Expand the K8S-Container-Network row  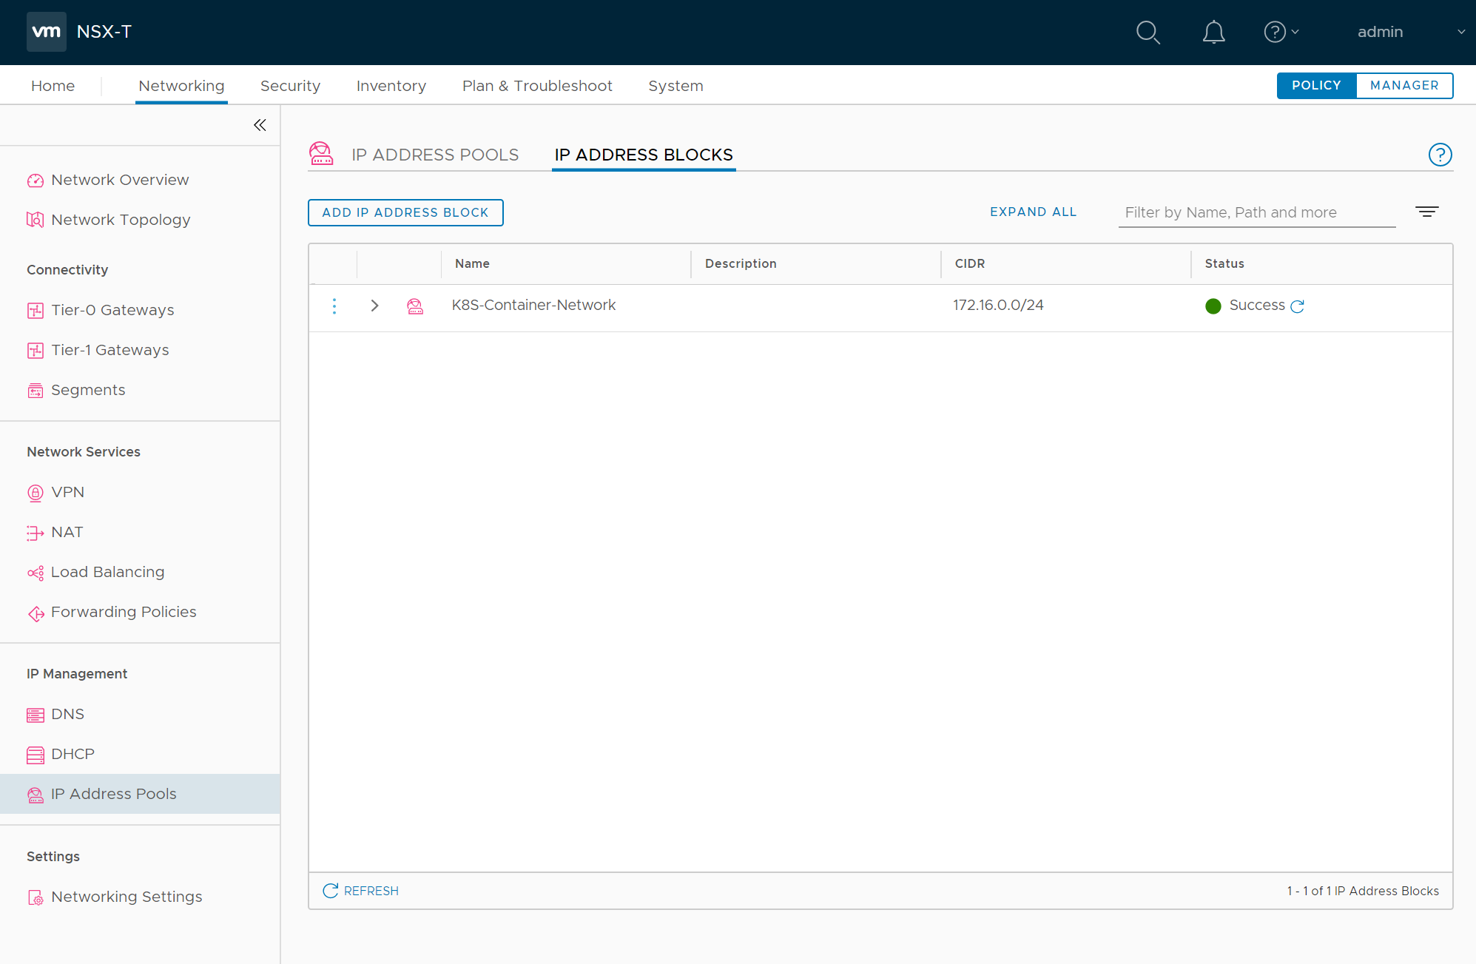pyautogui.click(x=374, y=306)
